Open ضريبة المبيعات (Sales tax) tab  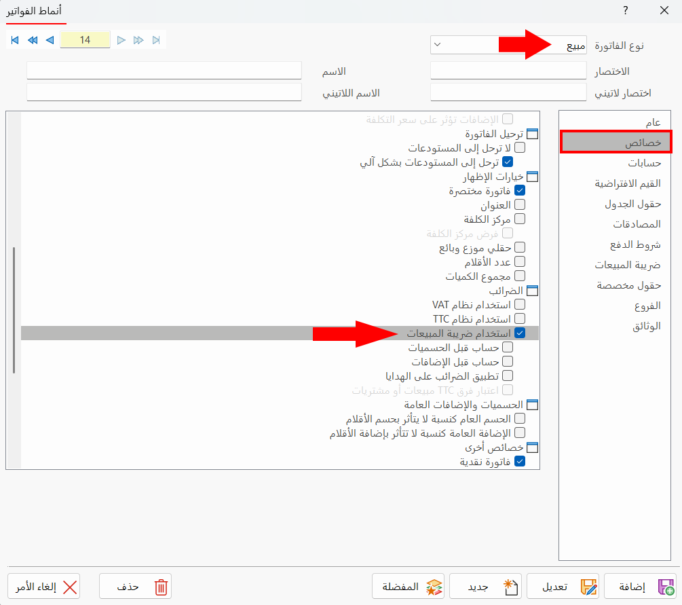point(615,265)
